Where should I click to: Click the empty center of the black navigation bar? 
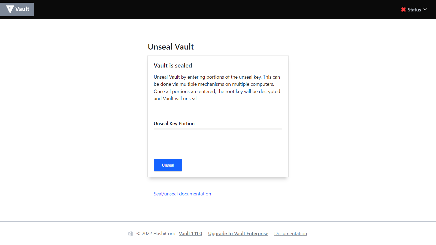218,10
